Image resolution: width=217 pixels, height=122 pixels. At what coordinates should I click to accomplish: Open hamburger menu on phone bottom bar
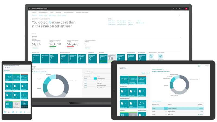5,112
